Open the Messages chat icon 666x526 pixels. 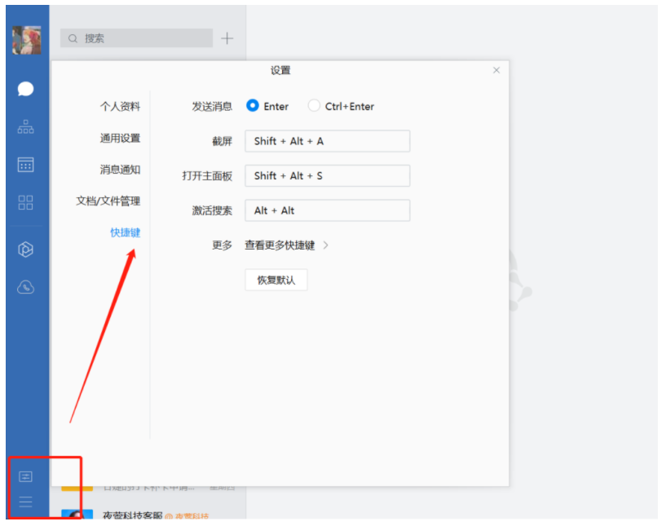click(25, 89)
